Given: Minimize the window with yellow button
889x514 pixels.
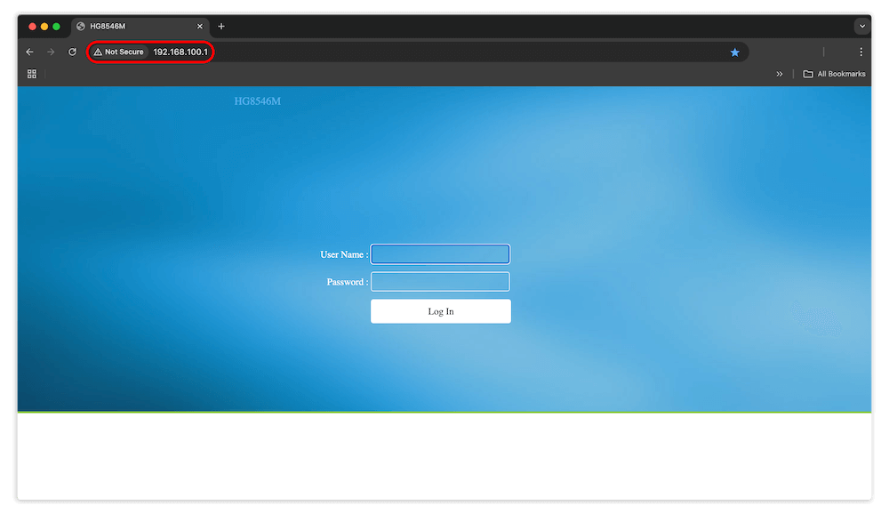Looking at the screenshot, I should 44,27.
